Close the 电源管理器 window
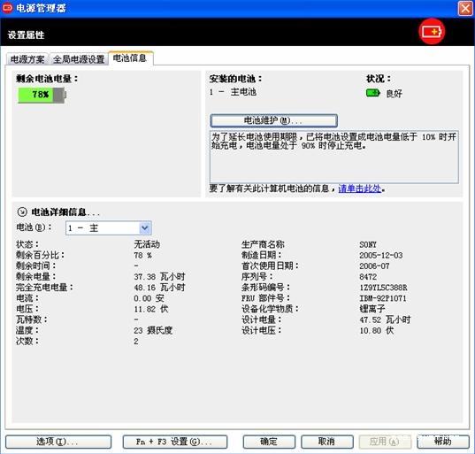This screenshot has width=475, height=454. coord(465,8)
